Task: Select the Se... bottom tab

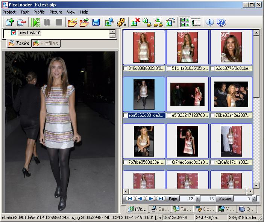Action: (x=160, y=209)
